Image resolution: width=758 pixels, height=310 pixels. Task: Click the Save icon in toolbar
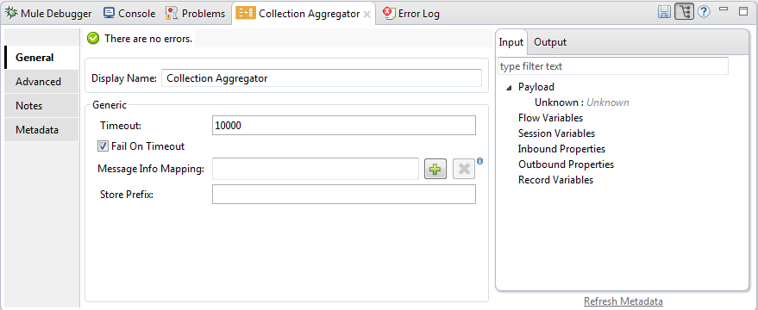coord(664,12)
